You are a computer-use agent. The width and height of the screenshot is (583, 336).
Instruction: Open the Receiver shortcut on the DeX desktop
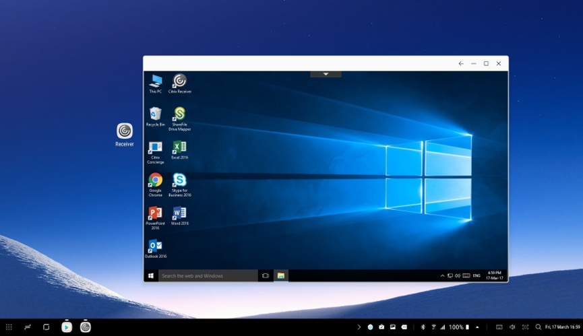click(125, 131)
